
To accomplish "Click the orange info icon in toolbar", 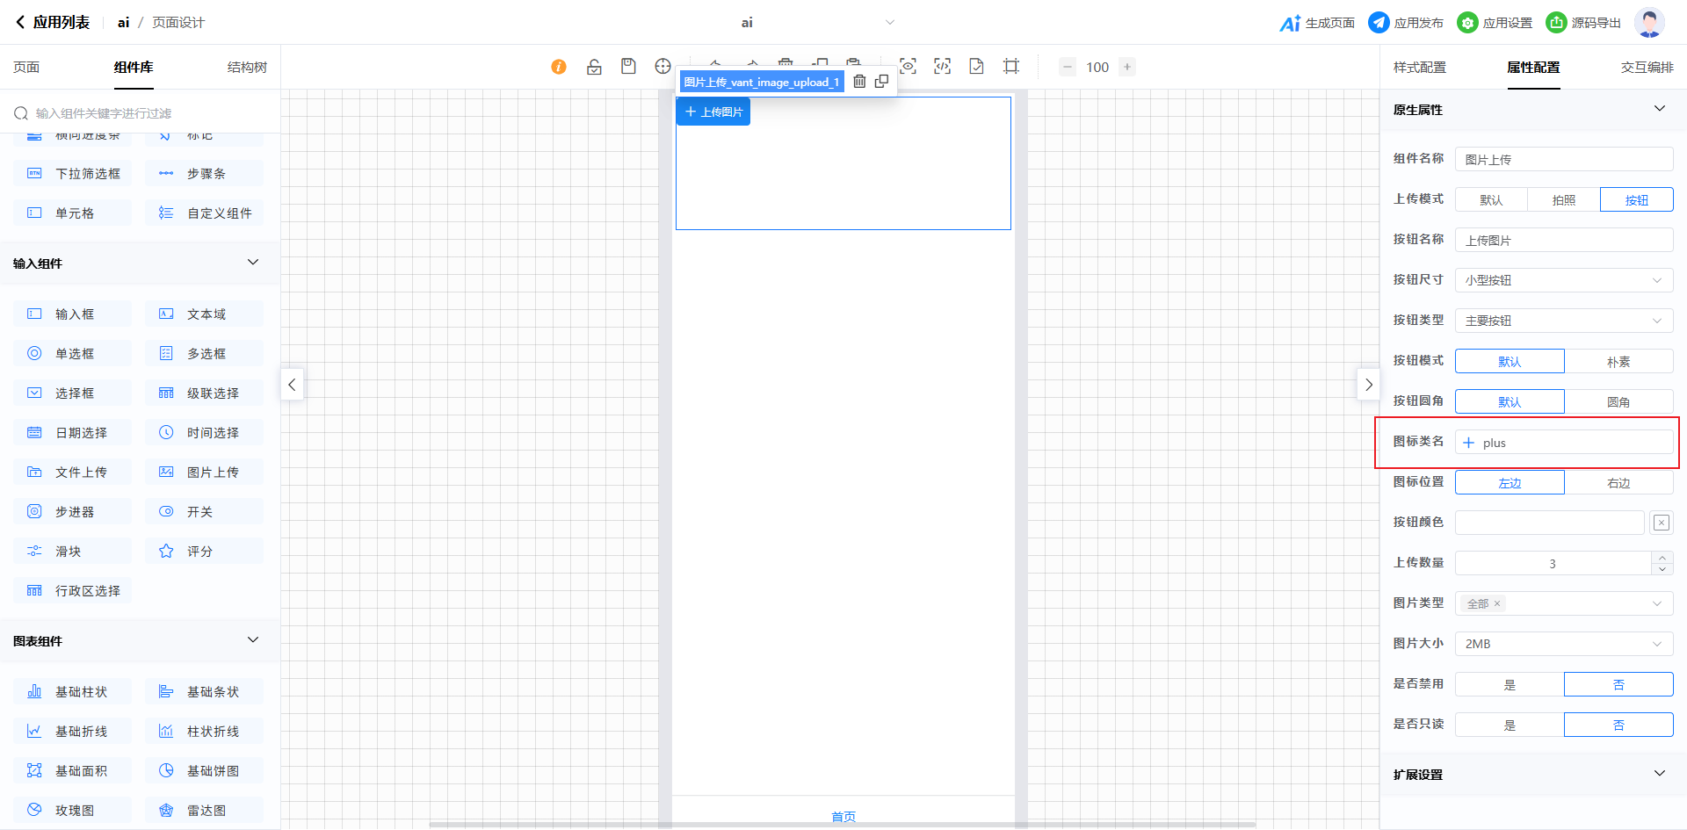I will click(559, 67).
